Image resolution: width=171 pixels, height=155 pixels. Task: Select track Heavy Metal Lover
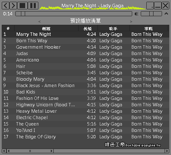85,111
